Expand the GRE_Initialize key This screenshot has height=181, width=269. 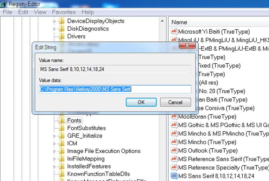pyautogui.click(x=54, y=136)
